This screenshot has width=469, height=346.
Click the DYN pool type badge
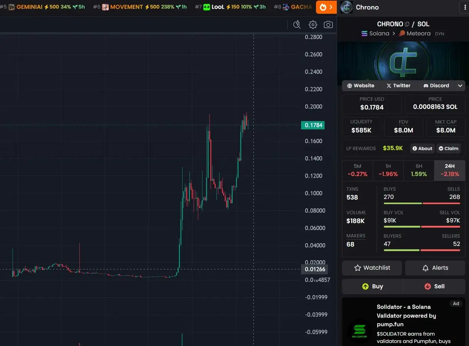(439, 34)
